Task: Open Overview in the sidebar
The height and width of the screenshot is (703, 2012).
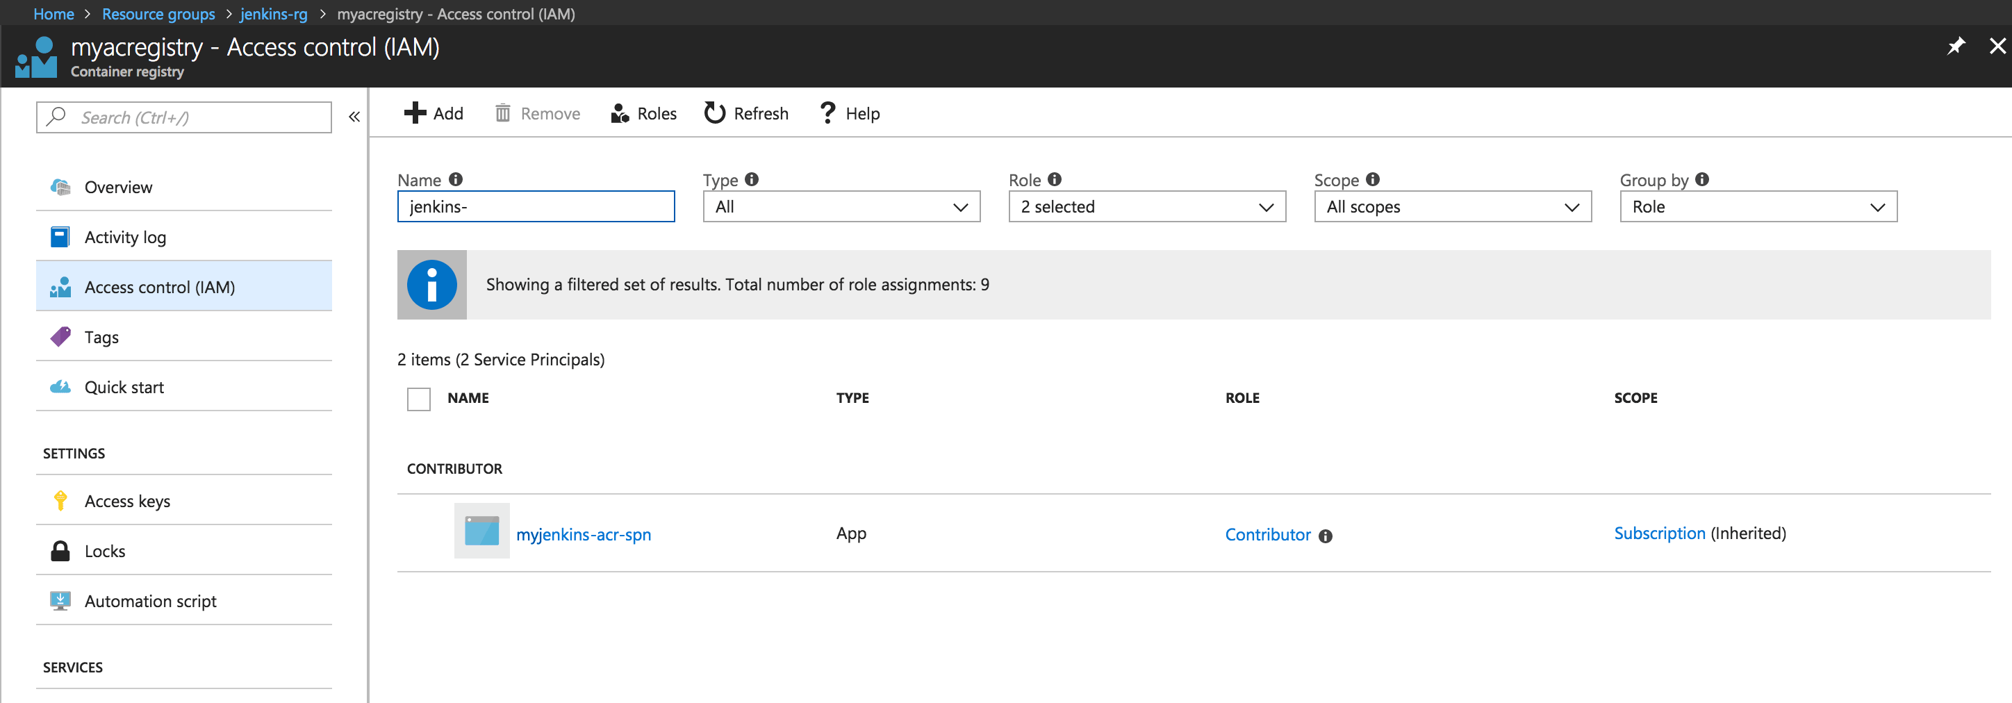Action: click(183, 187)
